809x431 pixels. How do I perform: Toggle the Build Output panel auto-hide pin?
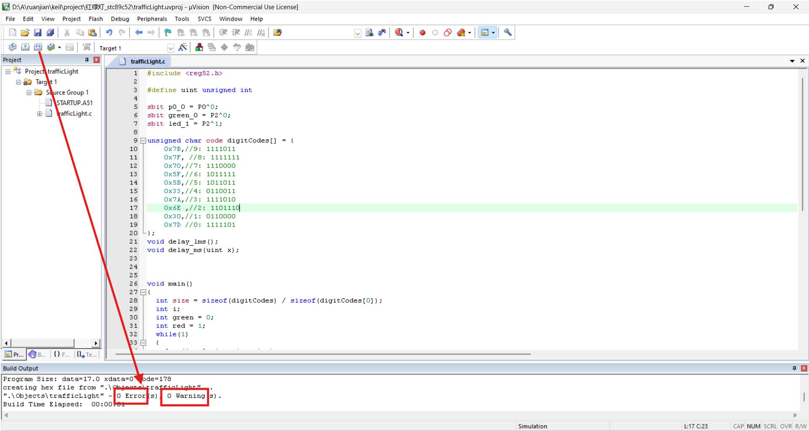[x=794, y=368]
